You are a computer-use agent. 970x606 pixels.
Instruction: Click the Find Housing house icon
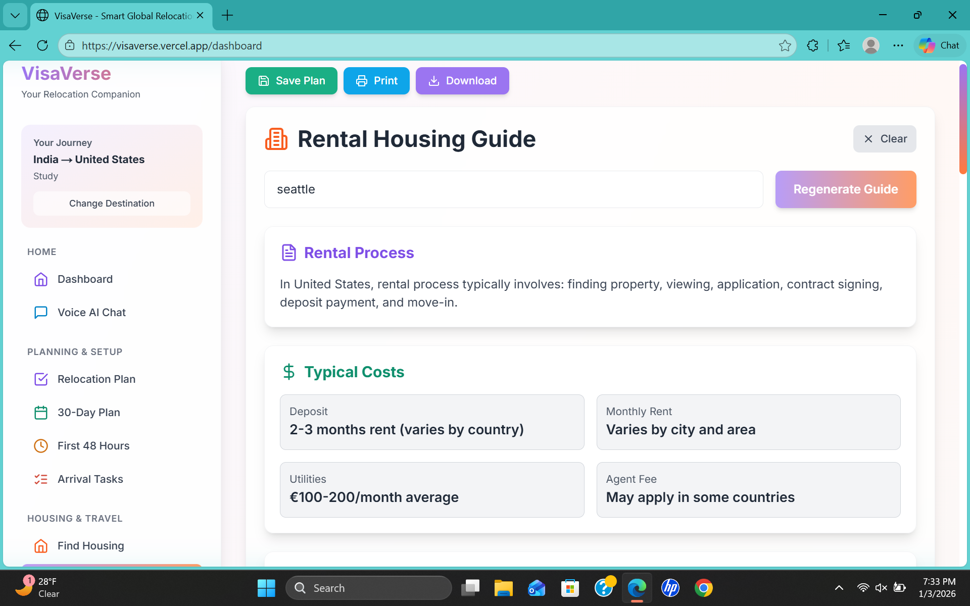(x=41, y=546)
